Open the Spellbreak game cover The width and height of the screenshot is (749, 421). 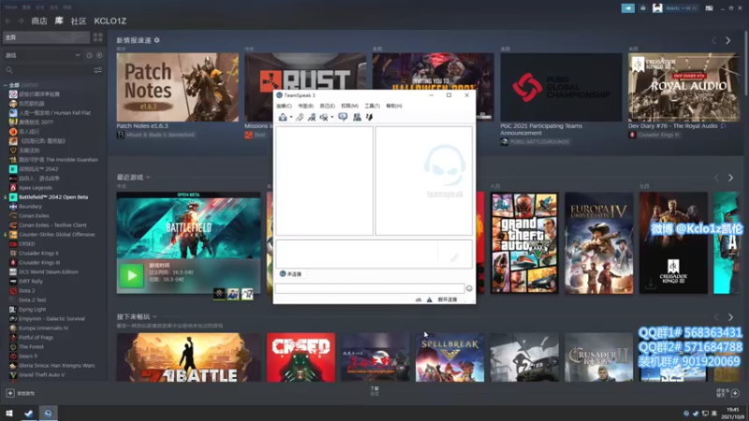click(449, 357)
